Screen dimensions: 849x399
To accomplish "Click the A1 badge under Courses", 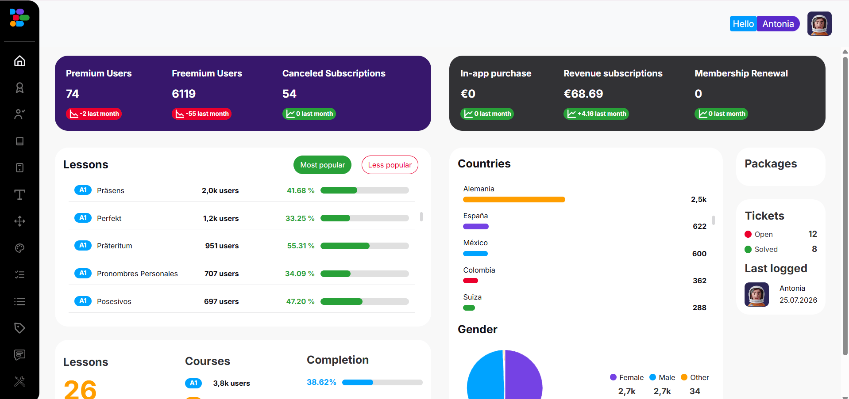I will coord(193,383).
